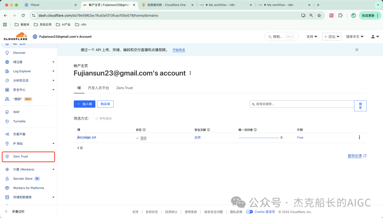Open the n8n bookmarks folder
The width and height of the screenshot is (383, 218).
81,24
